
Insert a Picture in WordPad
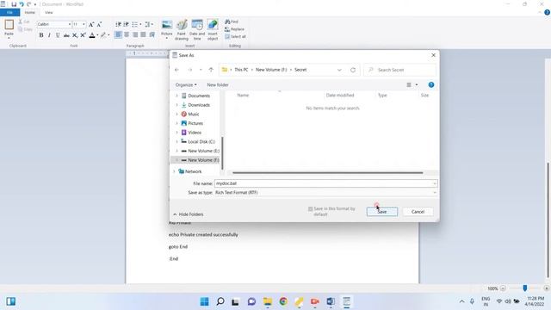[x=166, y=28]
